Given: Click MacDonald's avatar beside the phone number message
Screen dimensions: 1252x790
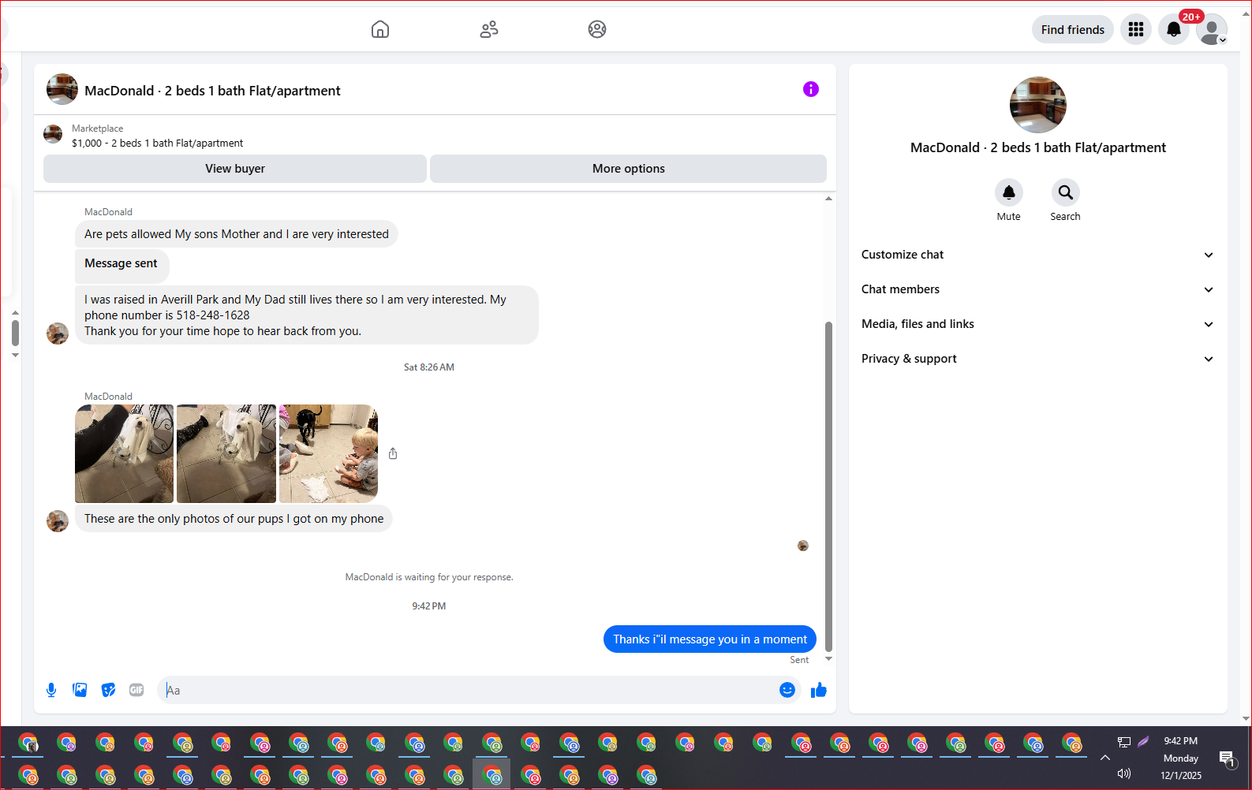Looking at the screenshot, I should pyautogui.click(x=58, y=334).
